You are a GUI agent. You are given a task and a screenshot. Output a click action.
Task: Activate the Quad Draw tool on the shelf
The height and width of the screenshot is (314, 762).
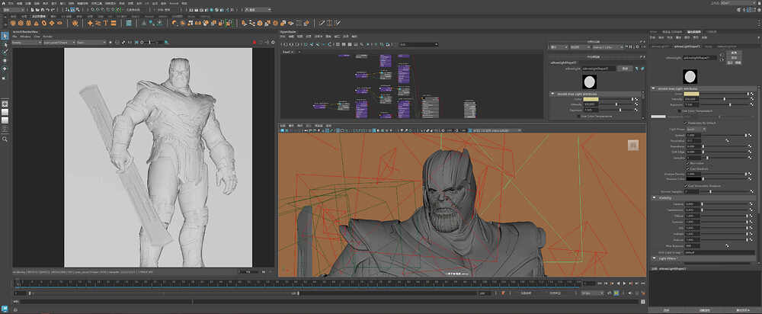click(338, 23)
